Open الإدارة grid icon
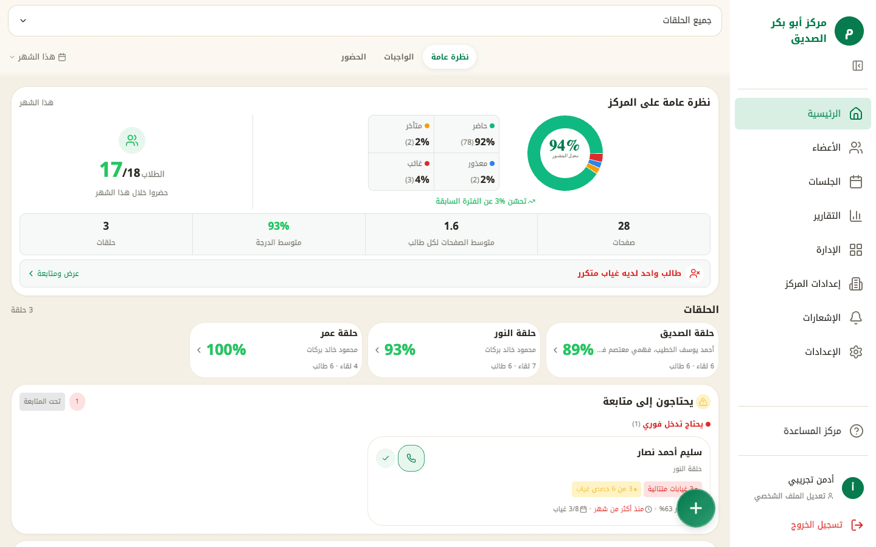The height and width of the screenshot is (547, 876). coord(856,250)
